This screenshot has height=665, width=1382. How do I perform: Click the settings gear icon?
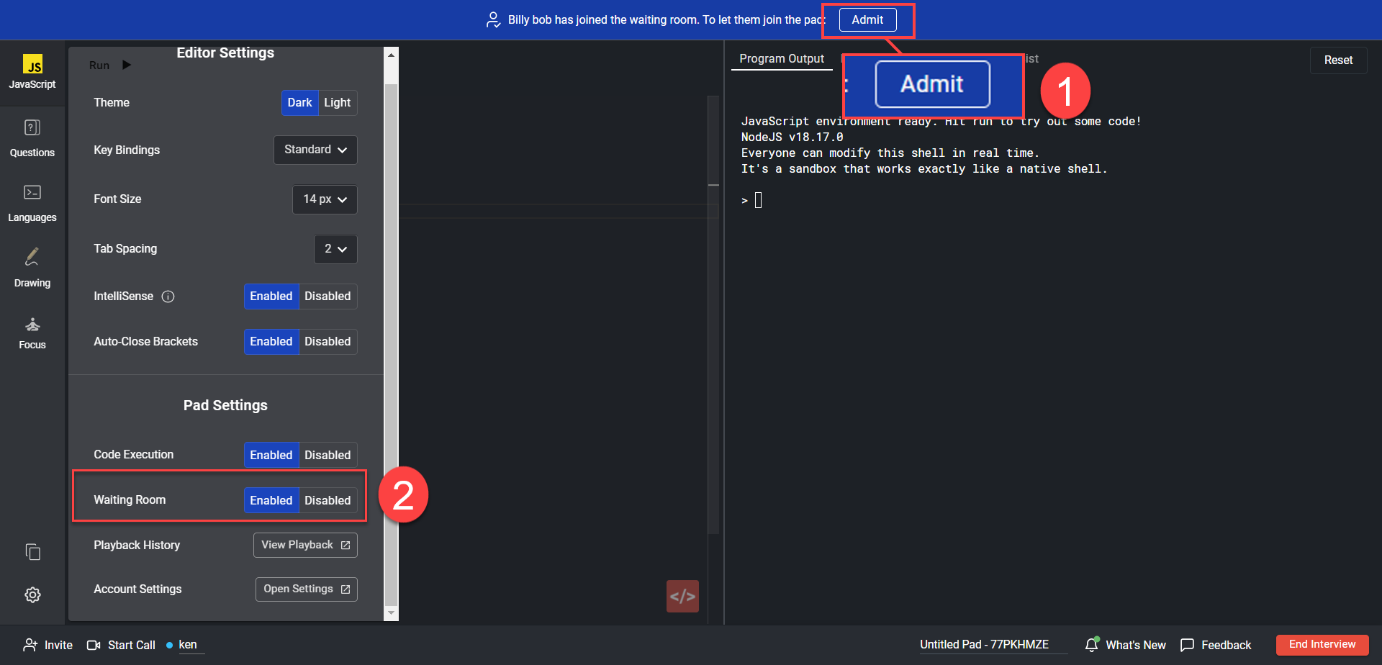click(x=32, y=594)
